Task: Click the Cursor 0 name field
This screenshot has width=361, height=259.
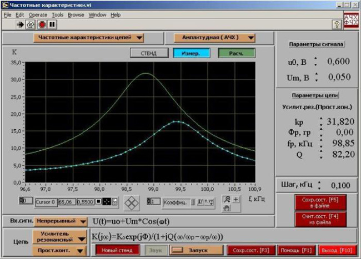Action: 46,202
